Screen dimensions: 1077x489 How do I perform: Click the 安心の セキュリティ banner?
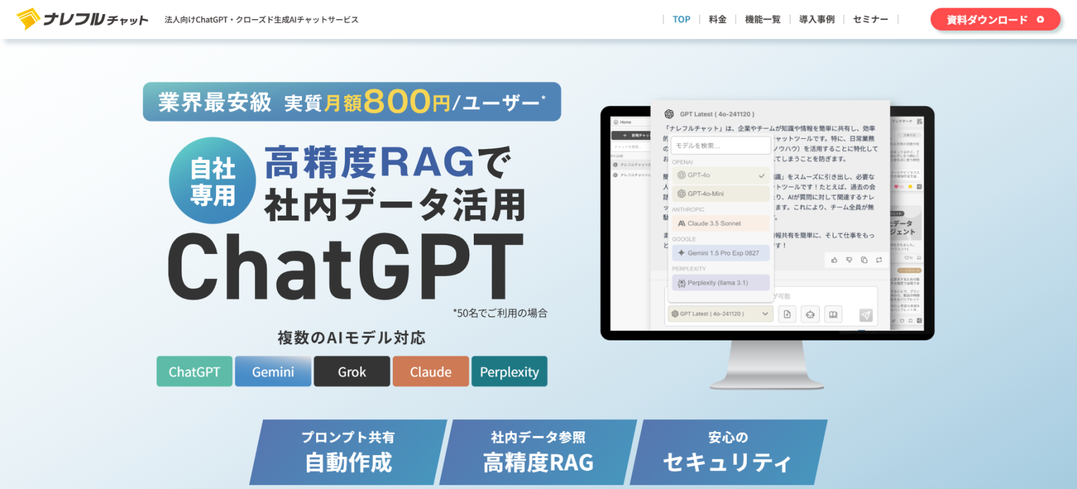[728, 452]
